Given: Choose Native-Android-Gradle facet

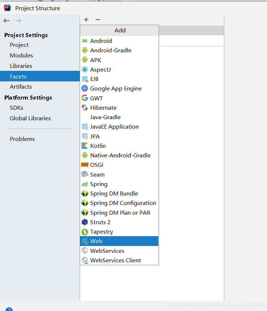Looking at the screenshot, I should tap(119, 155).
